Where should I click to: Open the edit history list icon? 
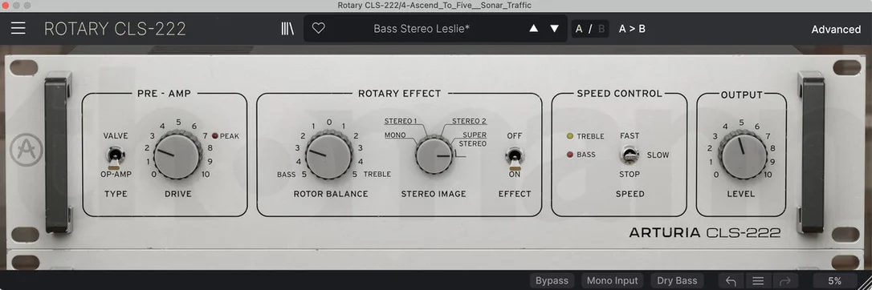point(758,280)
